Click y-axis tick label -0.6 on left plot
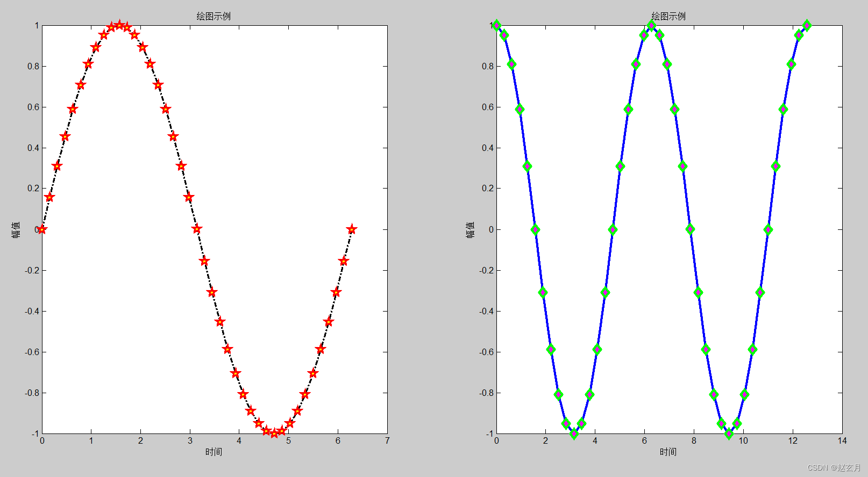Viewport: 868px width, 477px height. pos(32,352)
